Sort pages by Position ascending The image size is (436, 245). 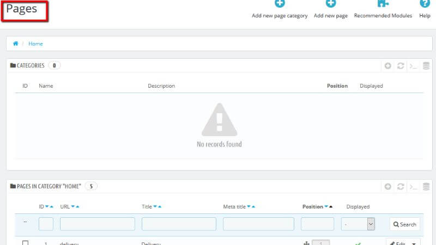(x=331, y=206)
